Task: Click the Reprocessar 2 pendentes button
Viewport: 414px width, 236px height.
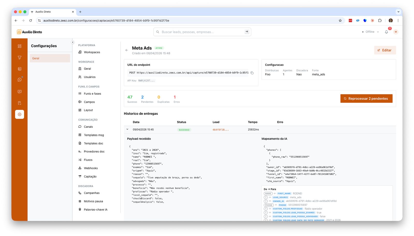Action: point(366,98)
